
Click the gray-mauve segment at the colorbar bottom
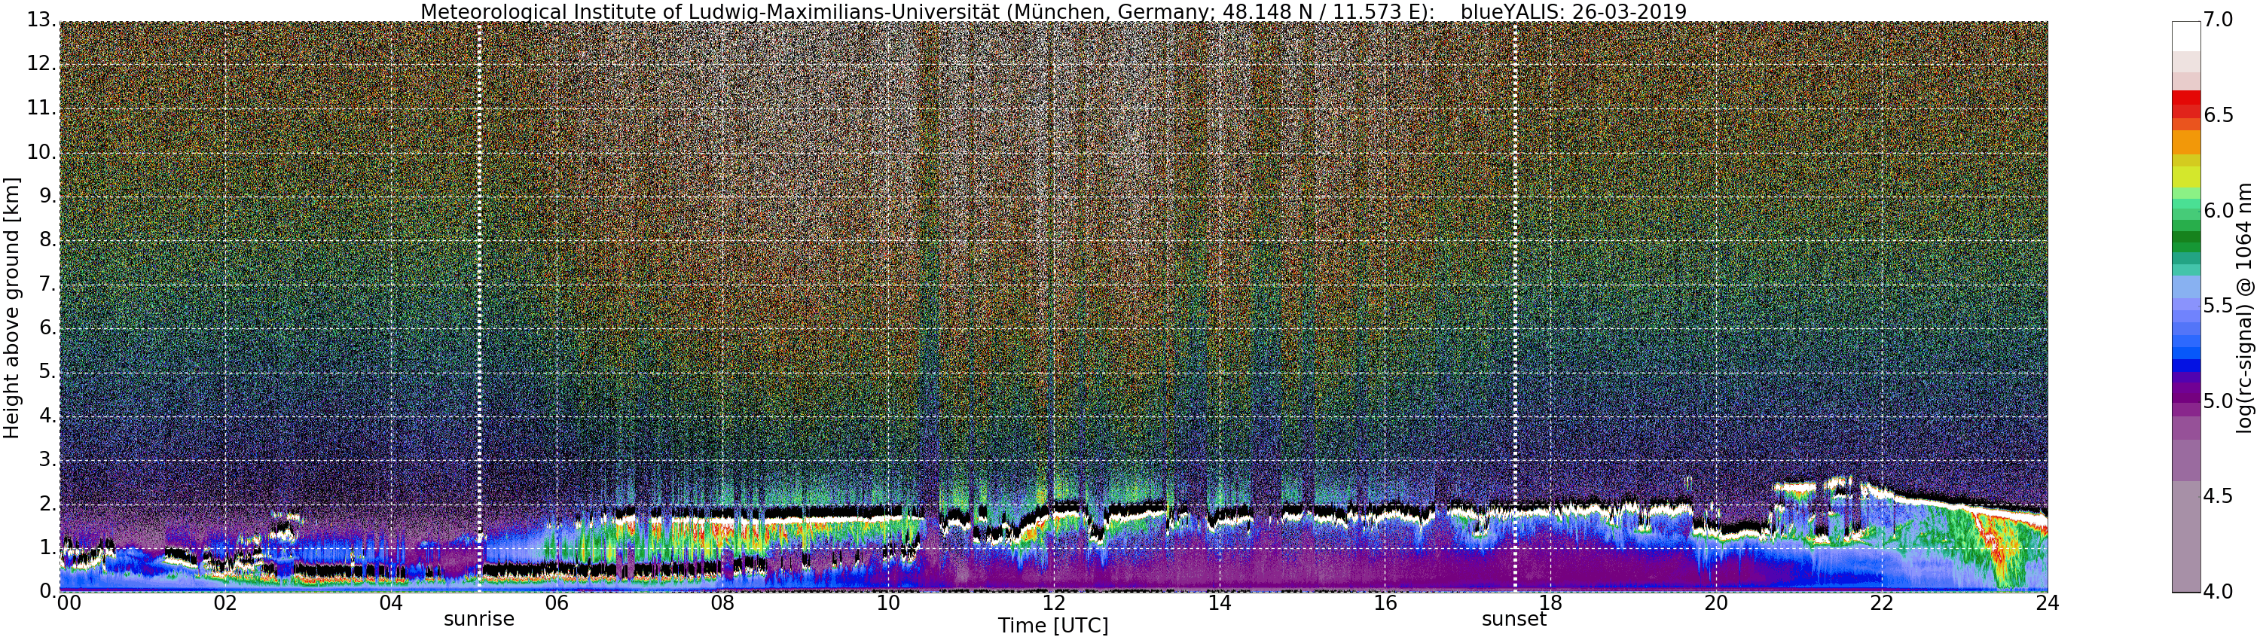point(2185,537)
